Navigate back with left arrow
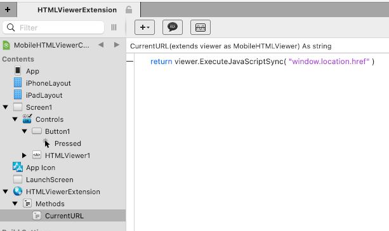389x231 pixels. point(101,45)
